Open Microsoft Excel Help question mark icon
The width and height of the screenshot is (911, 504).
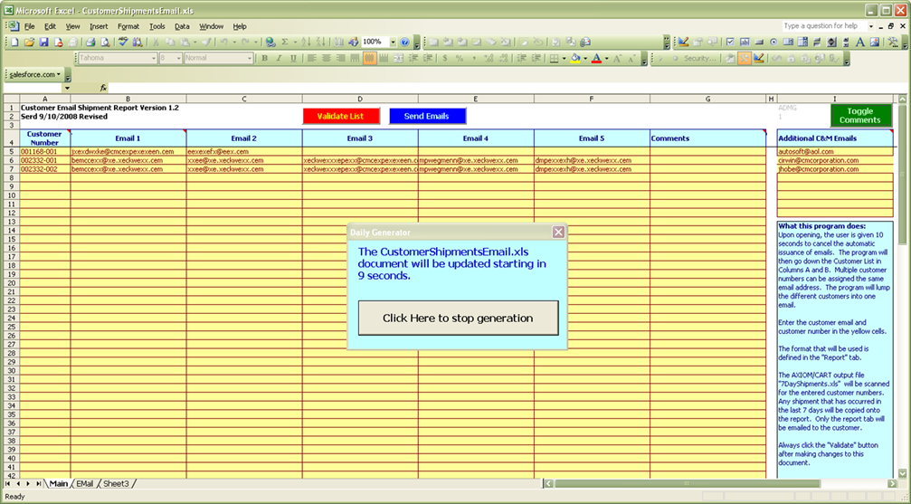(405, 42)
